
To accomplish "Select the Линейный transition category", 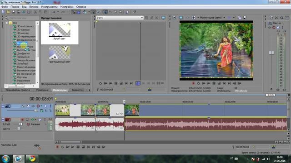I will tap(23, 64).
